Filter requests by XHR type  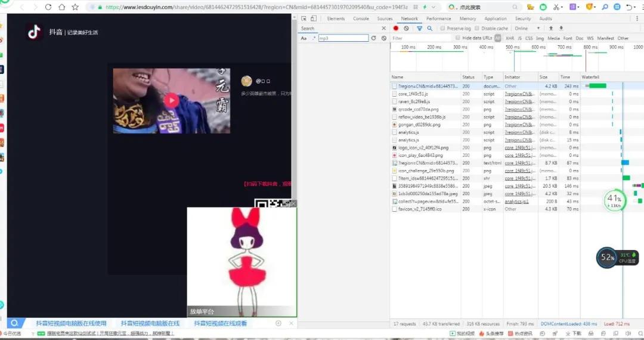(x=510, y=38)
